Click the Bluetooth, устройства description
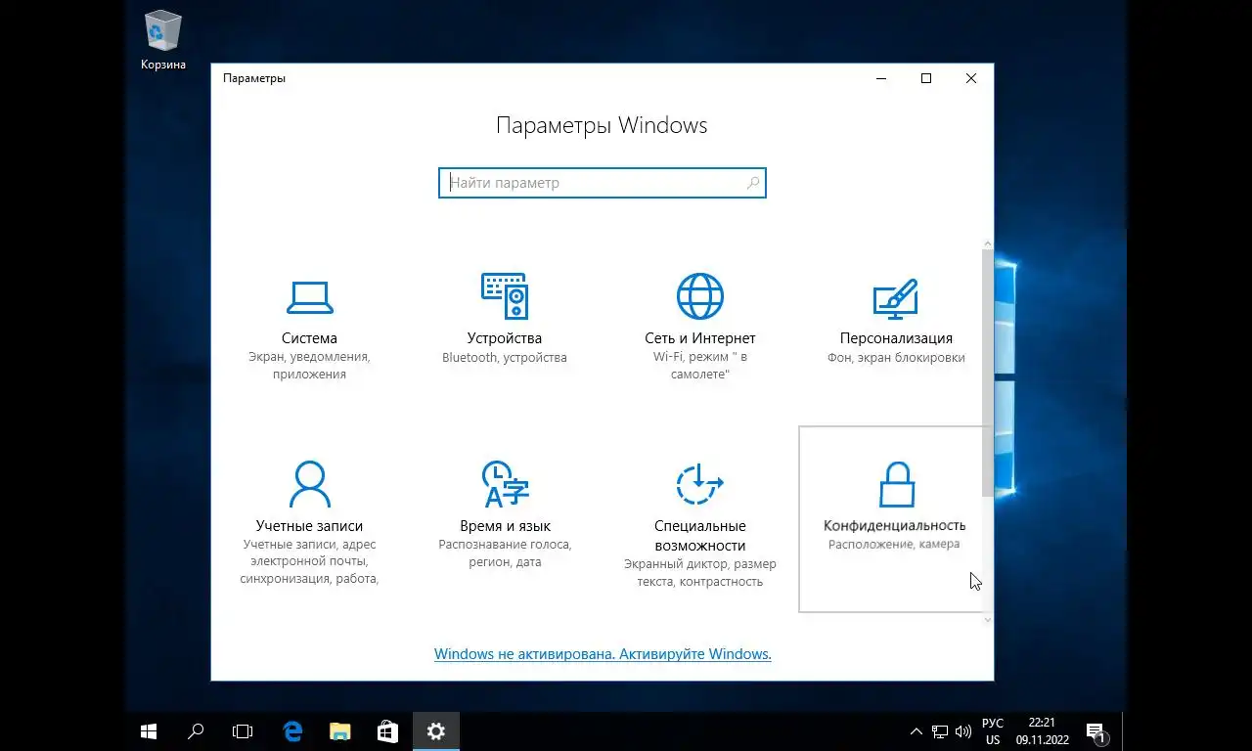This screenshot has width=1252, height=751. coord(505,358)
